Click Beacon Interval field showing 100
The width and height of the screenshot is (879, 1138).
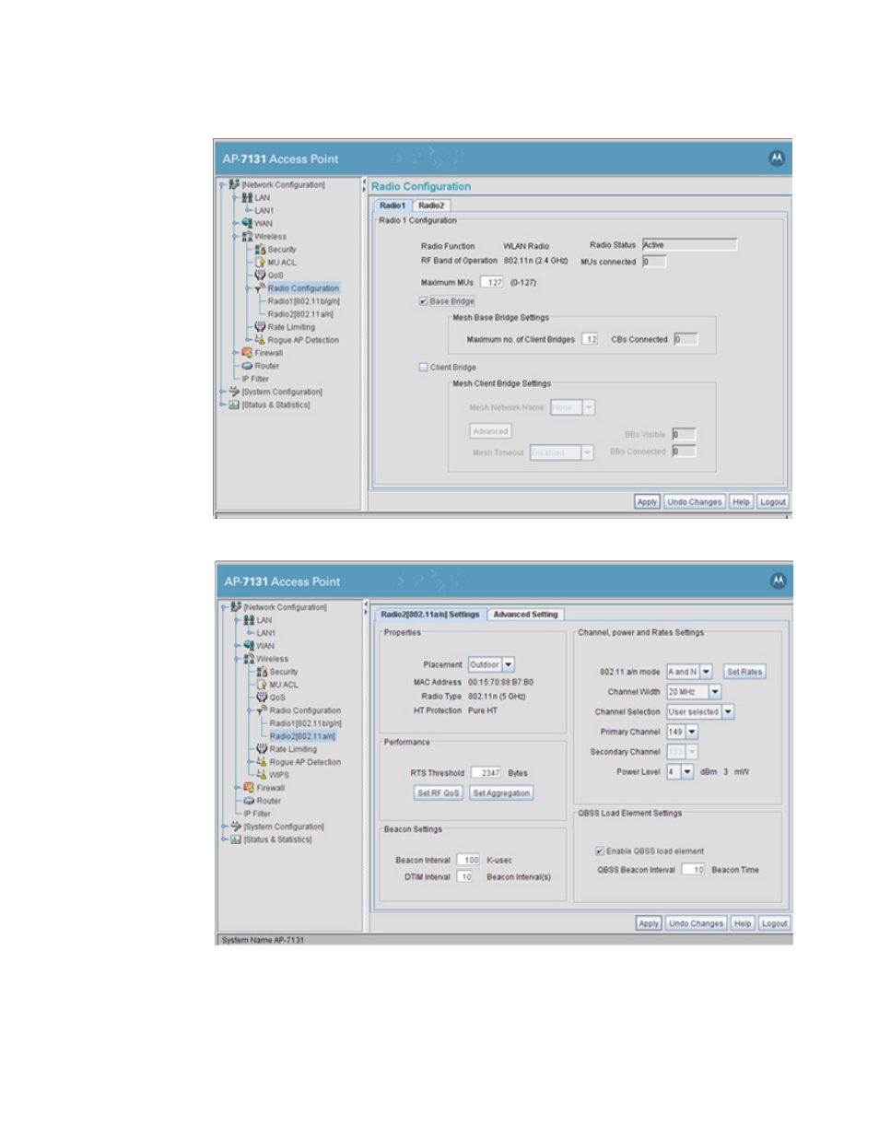point(469,860)
